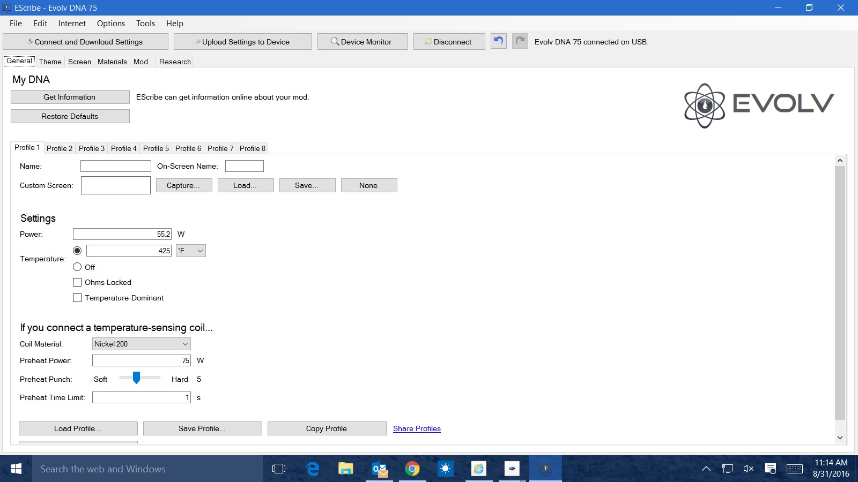Show hidden system tray icons
Image resolution: width=858 pixels, height=482 pixels.
pos(706,469)
